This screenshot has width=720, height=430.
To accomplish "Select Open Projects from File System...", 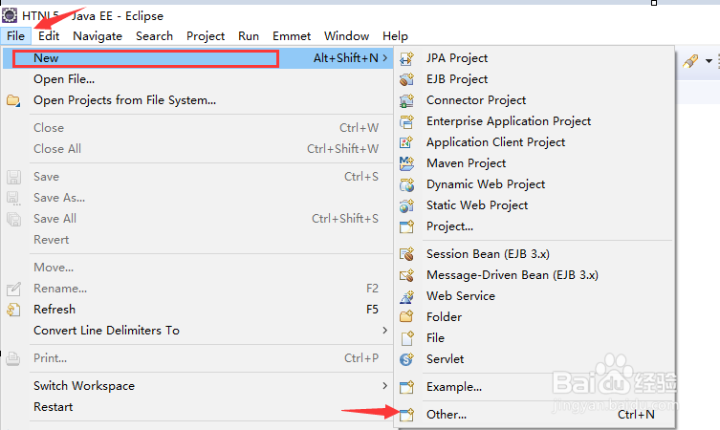I will click(124, 100).
